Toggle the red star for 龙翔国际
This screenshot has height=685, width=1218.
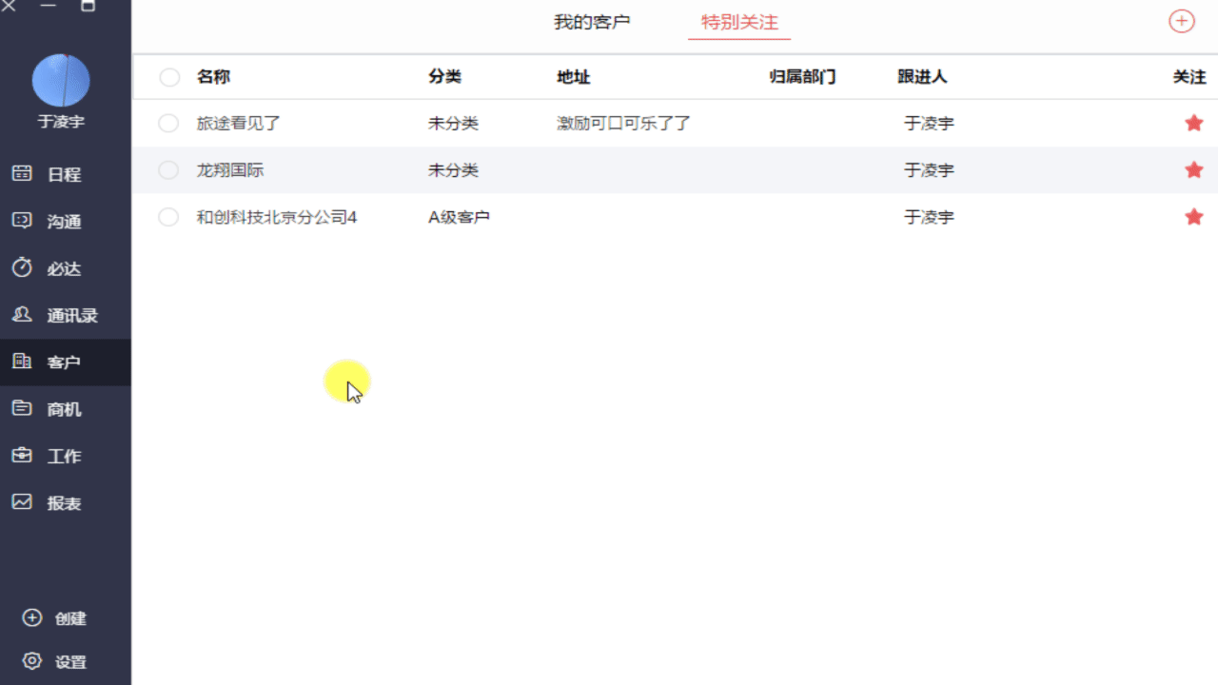point(1193,170)
